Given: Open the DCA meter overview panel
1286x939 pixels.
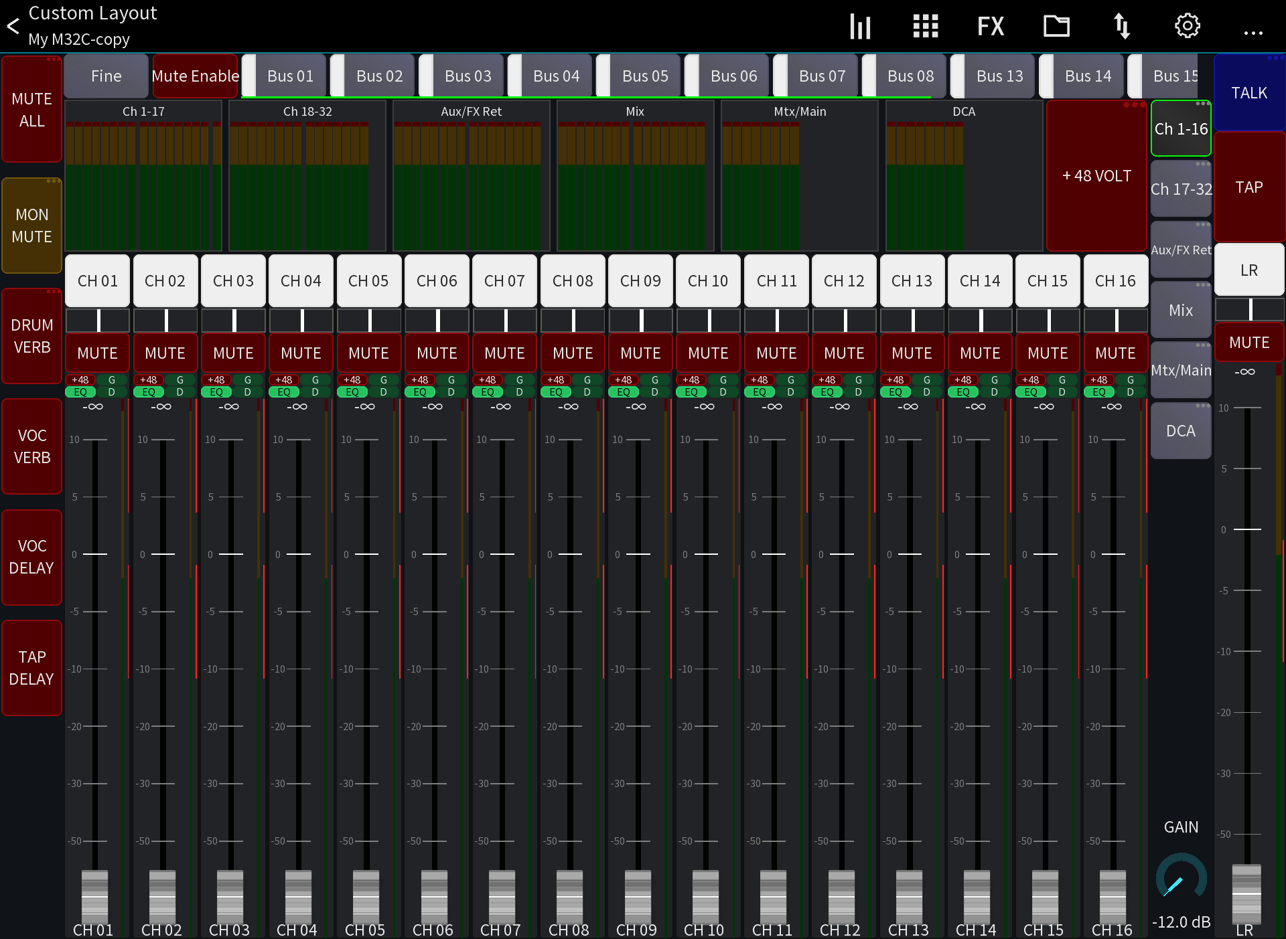Looking at the screenshot, I should coord(964,175).
